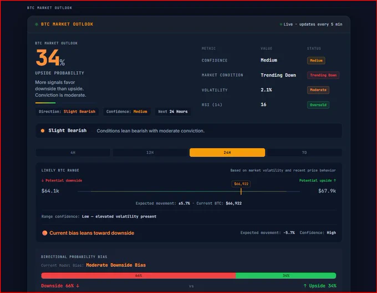Switch to the 7D timeframe tab
This screenshot has width=377, height=293.
(304, 153)
